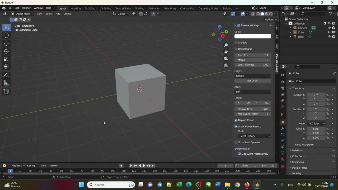
Task: Adjust the Display Time field
Action: tap(253, 109)
